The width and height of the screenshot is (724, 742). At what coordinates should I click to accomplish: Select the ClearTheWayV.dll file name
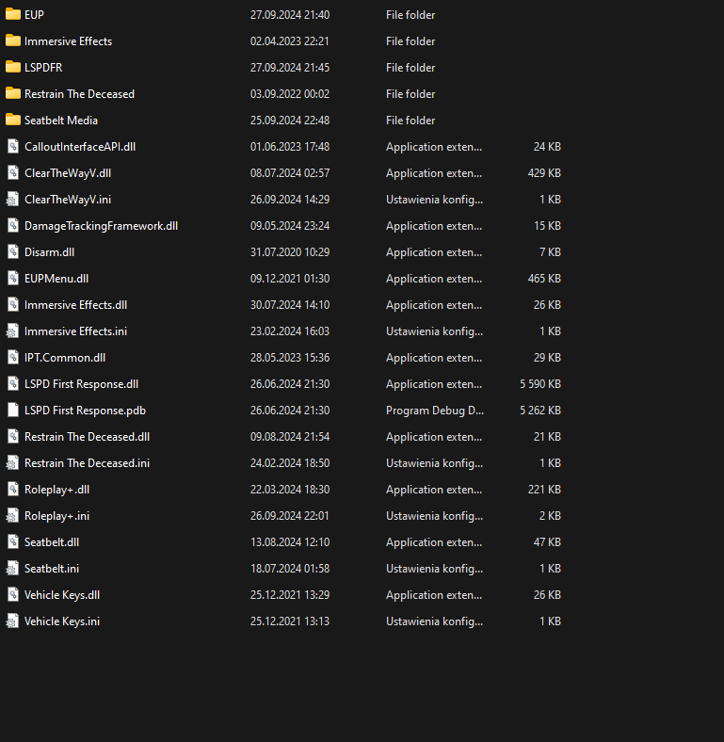[x=68, y=172]
